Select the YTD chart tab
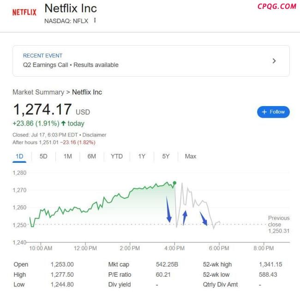Viewport: 300px width, 292px height. pyautogui.click(x=117, y=156)
